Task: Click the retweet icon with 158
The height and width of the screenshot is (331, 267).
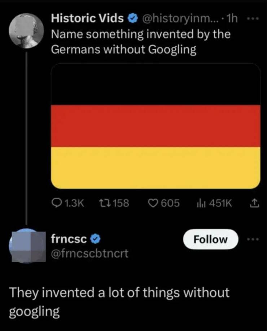Action: click(x=104, y=203)
